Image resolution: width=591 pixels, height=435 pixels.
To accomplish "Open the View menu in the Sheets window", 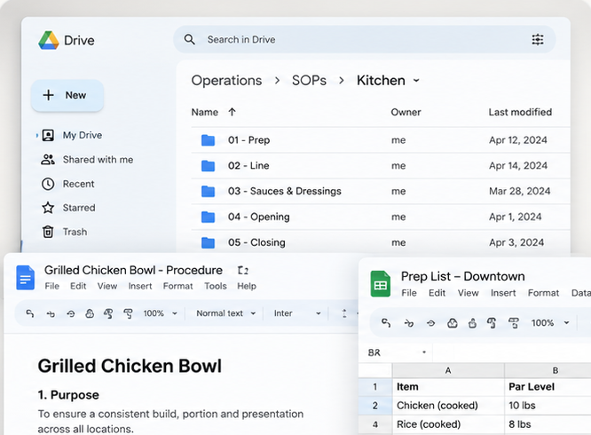I will pyautogui.click(x=469, y=293).
